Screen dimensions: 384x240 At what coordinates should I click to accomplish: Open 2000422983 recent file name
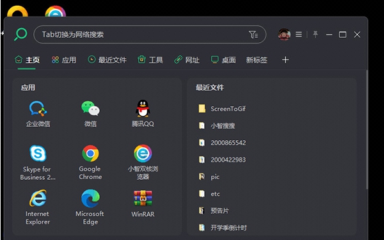point(228,159)
